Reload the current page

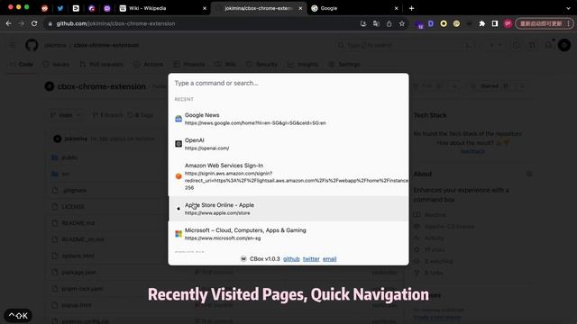[34, 23]
